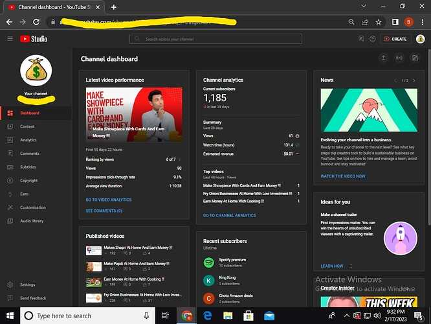Viewport: 431px width, 324px height.
Task: Click the search across your channel field
Action: coord(215,39)
